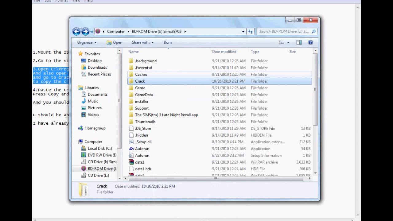
Task: Select the .background folder icon
Action: point(131,61)
